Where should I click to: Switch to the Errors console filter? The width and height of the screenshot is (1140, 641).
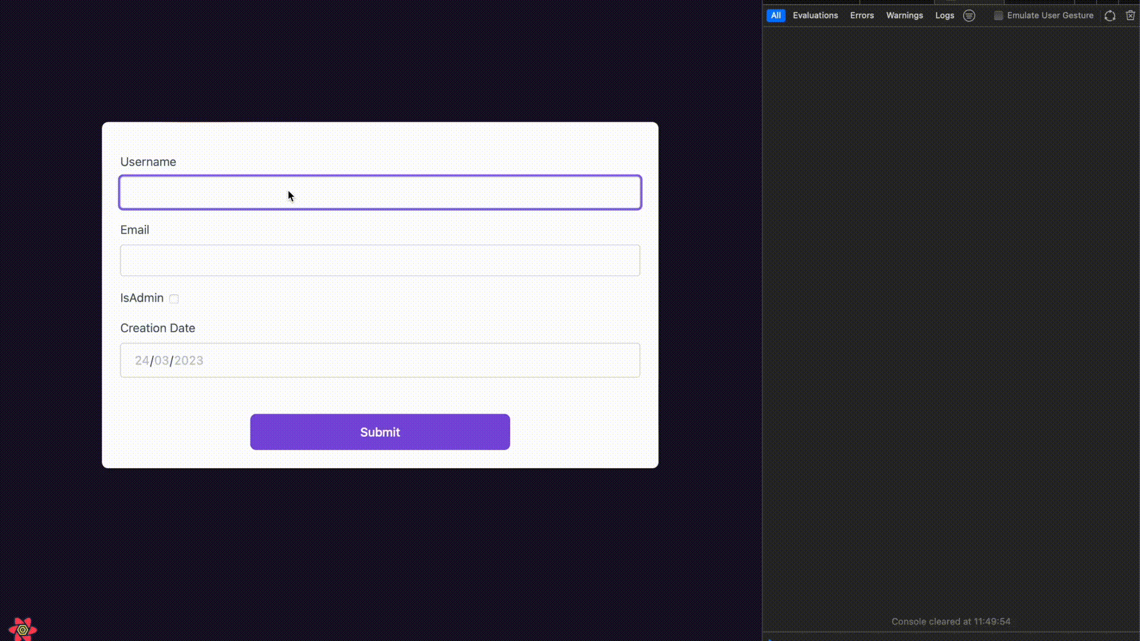pos(862,15)
